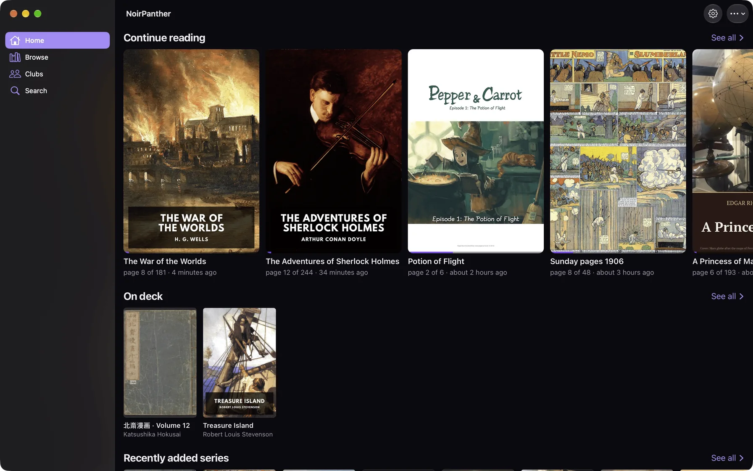753x471 pixels.
Task: Open the Little Nemo Sunday pages cover
Action: tap(618, 151)
